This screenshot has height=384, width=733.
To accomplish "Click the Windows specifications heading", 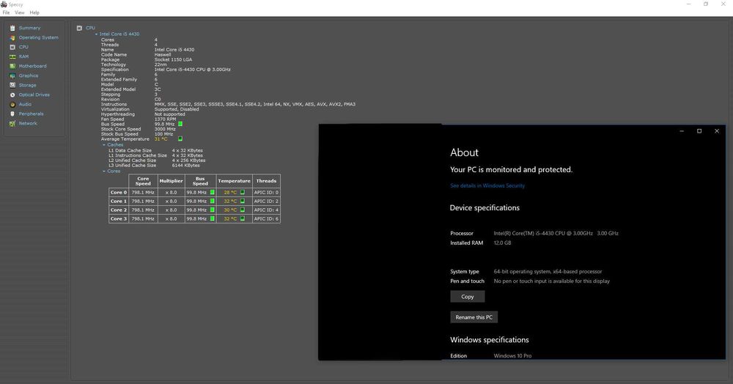I will tap(490, 340).
